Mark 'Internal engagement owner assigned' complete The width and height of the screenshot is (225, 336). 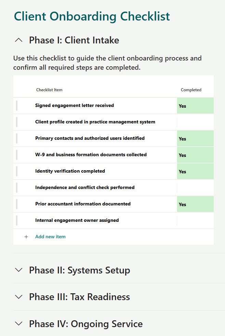(195, 220)
